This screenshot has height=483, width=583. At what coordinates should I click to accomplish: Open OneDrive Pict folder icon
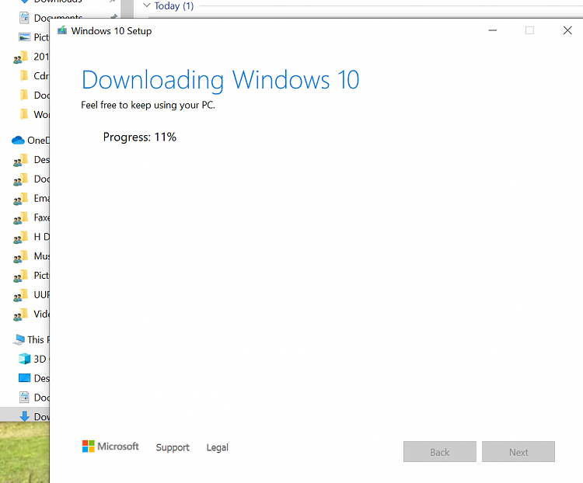tap(21, 276)
